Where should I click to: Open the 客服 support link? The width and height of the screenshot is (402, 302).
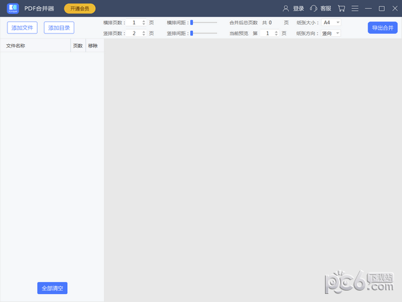326,9
